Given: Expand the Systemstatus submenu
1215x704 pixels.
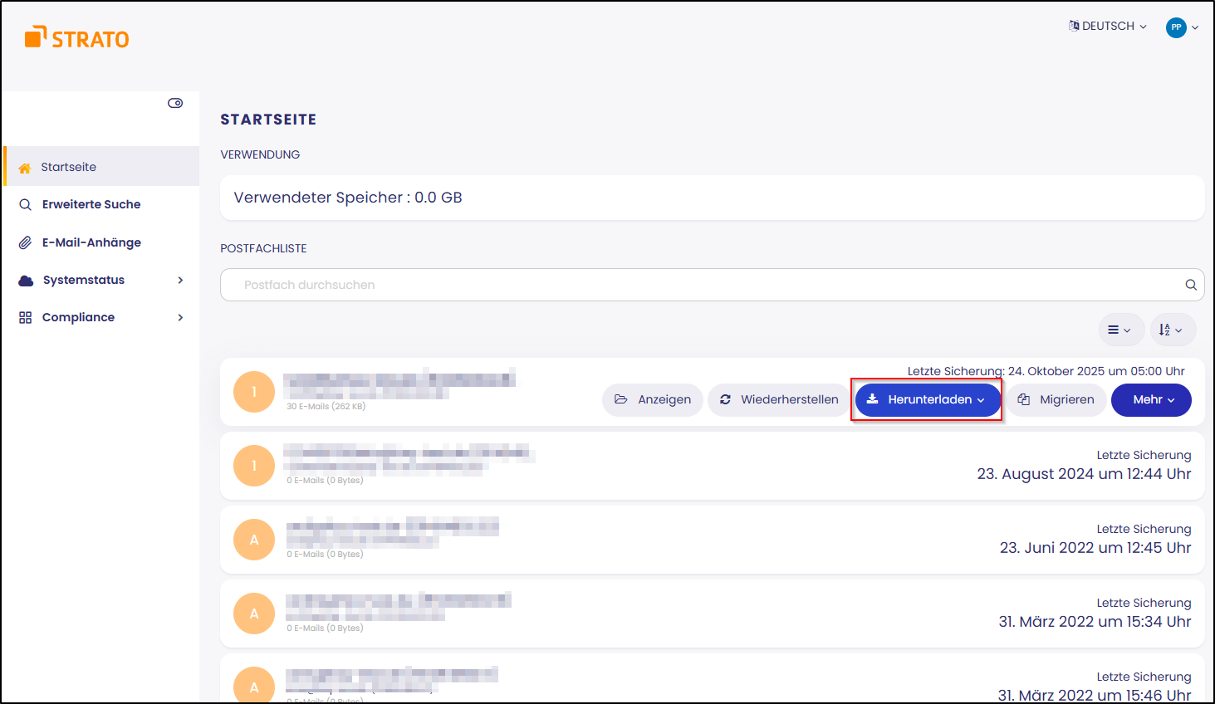Looking at the screenshot, I should pyautogui.click(x=180, y=280).
